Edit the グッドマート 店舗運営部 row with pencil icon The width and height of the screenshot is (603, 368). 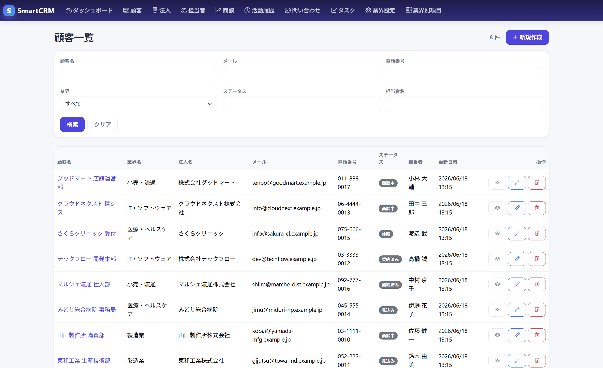pos(517,183)
